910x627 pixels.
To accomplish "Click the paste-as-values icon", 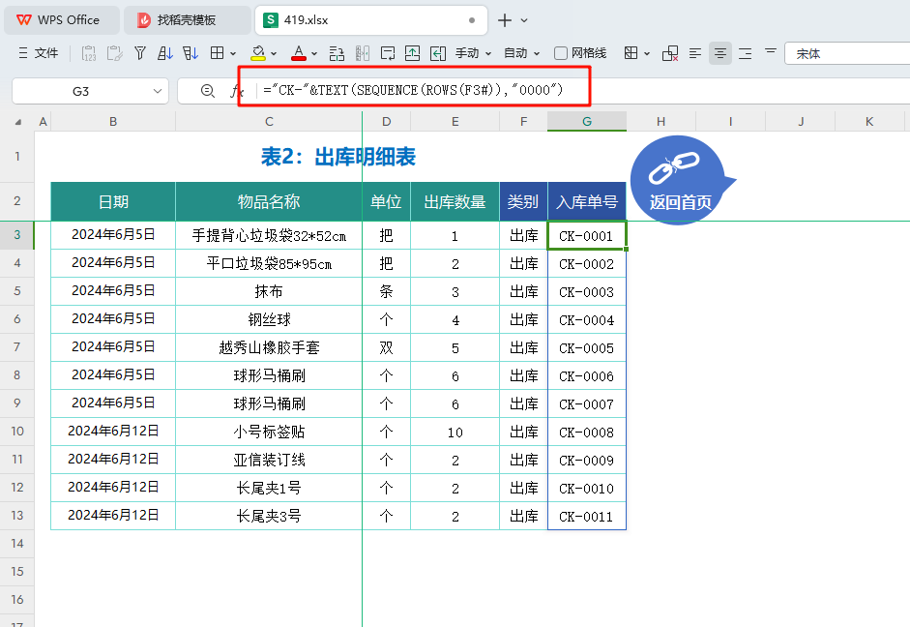I will coord(89,53).
